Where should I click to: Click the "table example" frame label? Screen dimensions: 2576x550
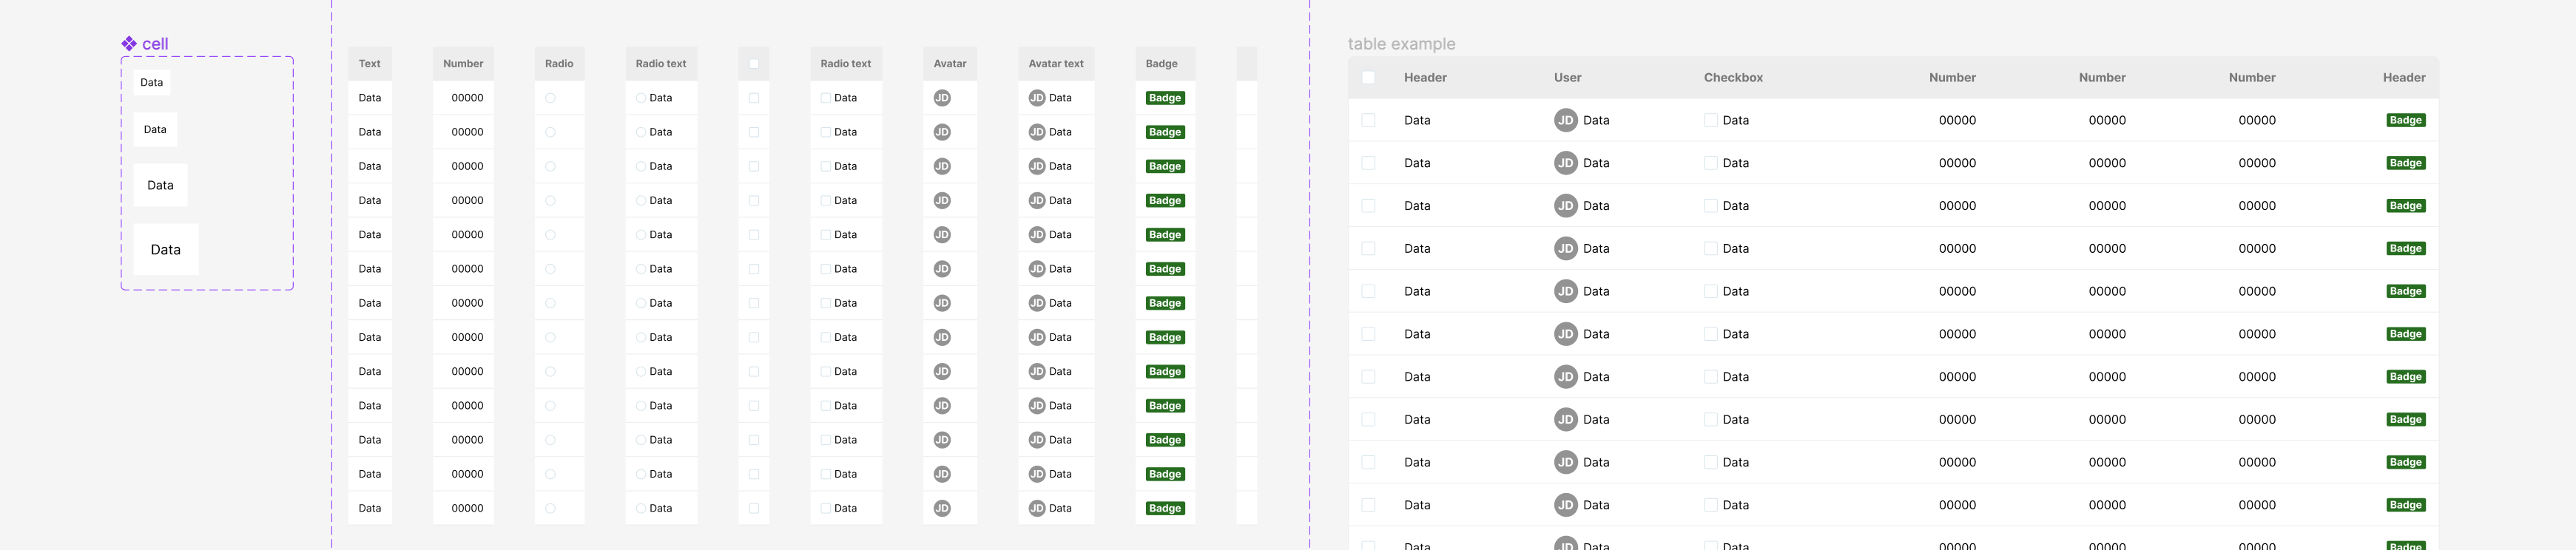pos(1401,44)
